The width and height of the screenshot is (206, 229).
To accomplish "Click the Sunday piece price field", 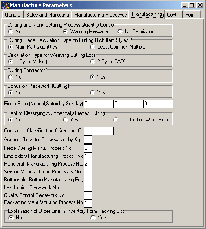I will pyautogui.click(x=158, y=104).
